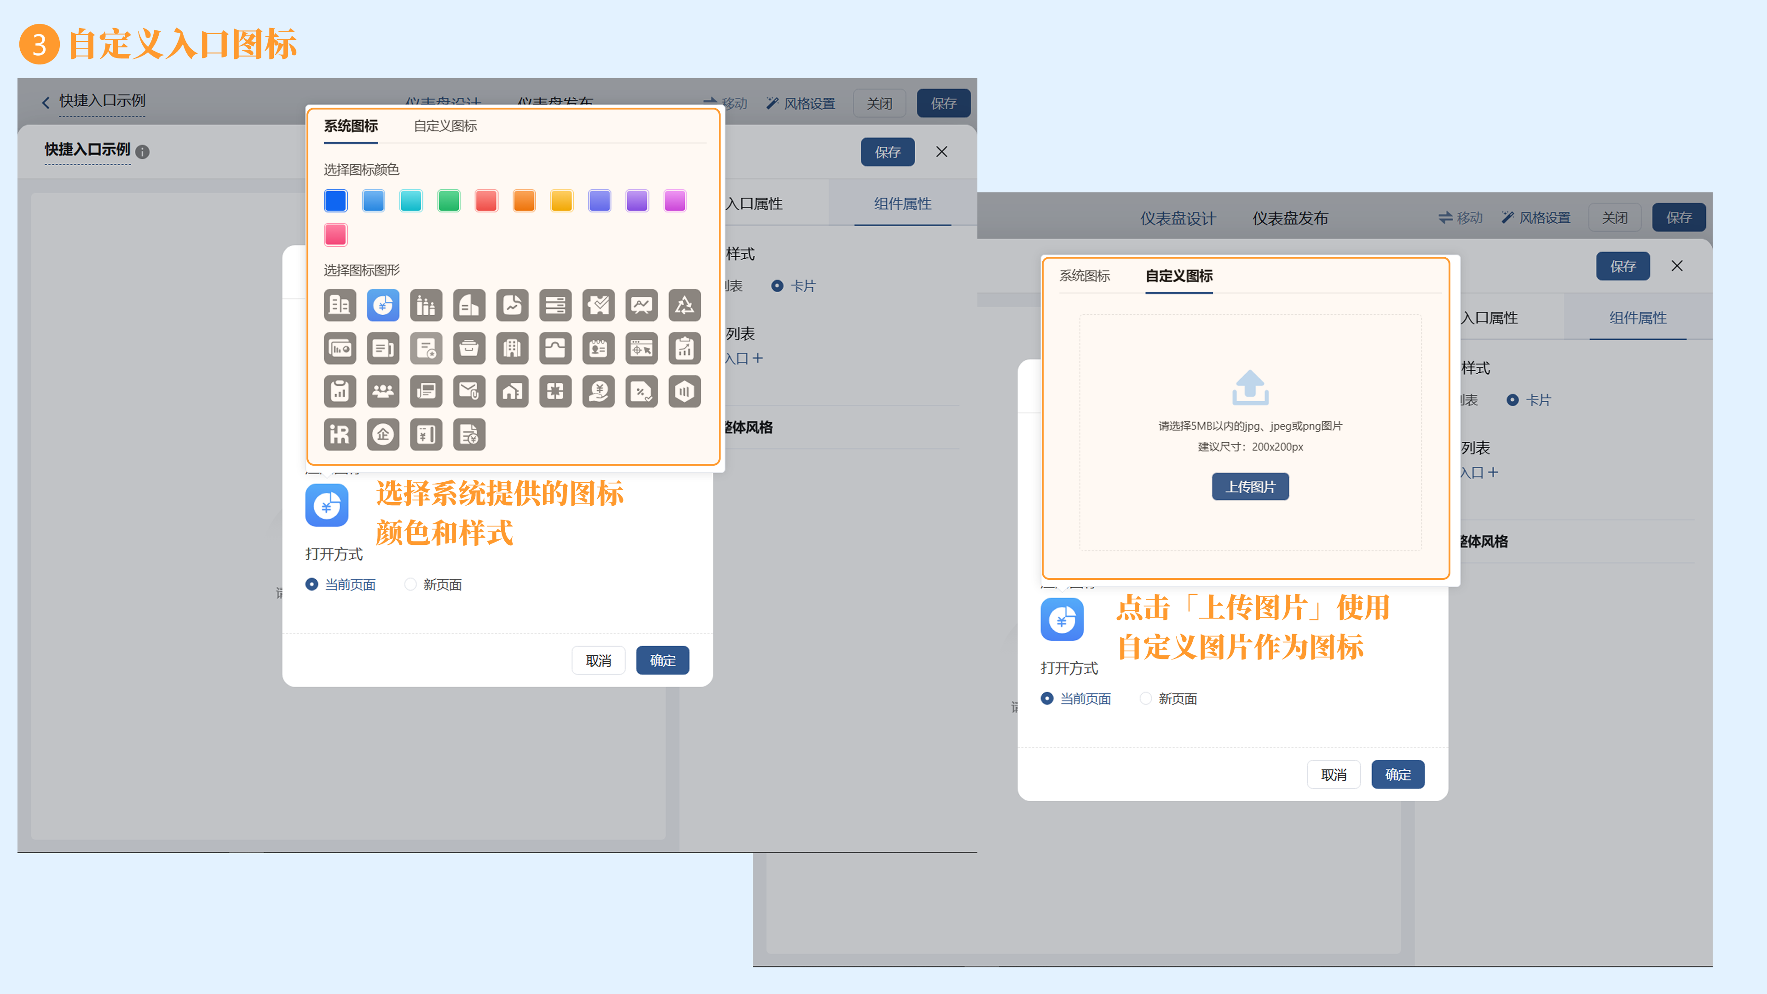Choose the 卡片 style radio in the right window

coord(1513,400)
